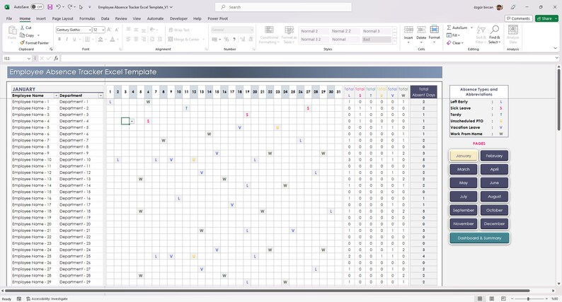Activate the Format Painter brush
Image resolution: width=562 pixels, height=302 pixels.
22,42
